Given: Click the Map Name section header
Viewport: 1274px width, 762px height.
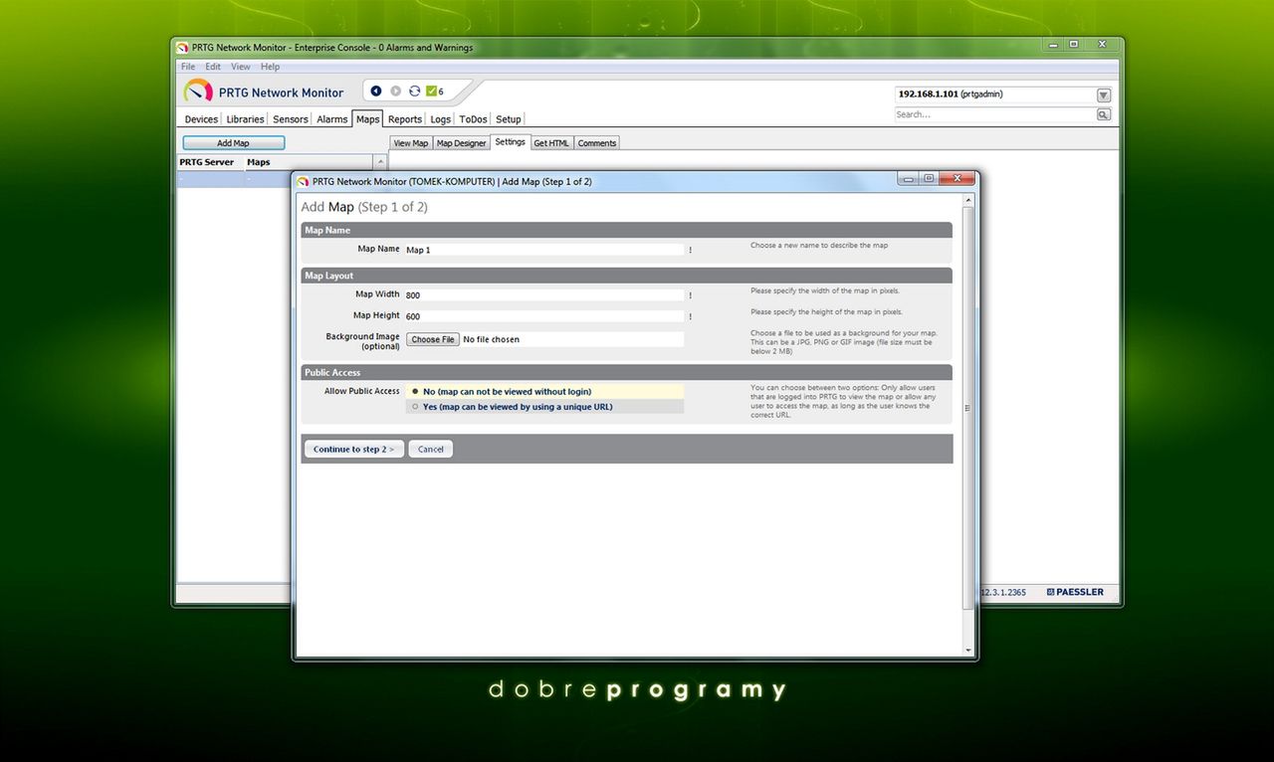Looking at the screenshot, I should tap(627, 230).
